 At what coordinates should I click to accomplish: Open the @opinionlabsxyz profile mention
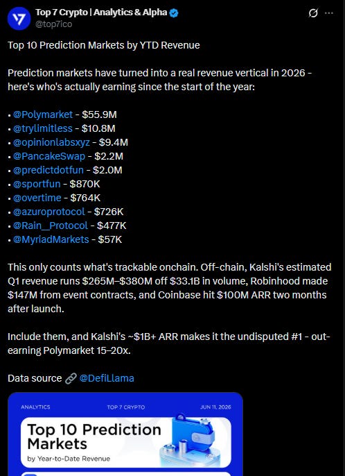click(x=51, y=142)
